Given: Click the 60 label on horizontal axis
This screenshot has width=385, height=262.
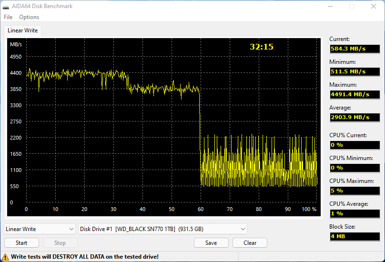Looking at the screenshot, I should 201,209.
